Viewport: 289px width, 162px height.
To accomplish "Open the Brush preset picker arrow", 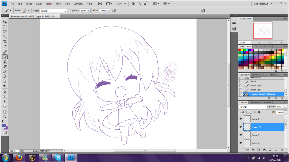I will [x=29, y=11].
